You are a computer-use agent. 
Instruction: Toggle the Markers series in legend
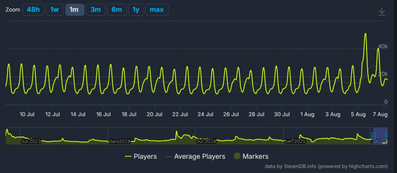coord(251,156)
